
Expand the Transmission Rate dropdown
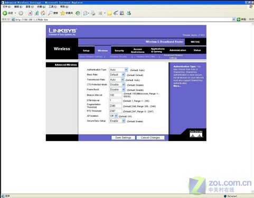(123, 80)
